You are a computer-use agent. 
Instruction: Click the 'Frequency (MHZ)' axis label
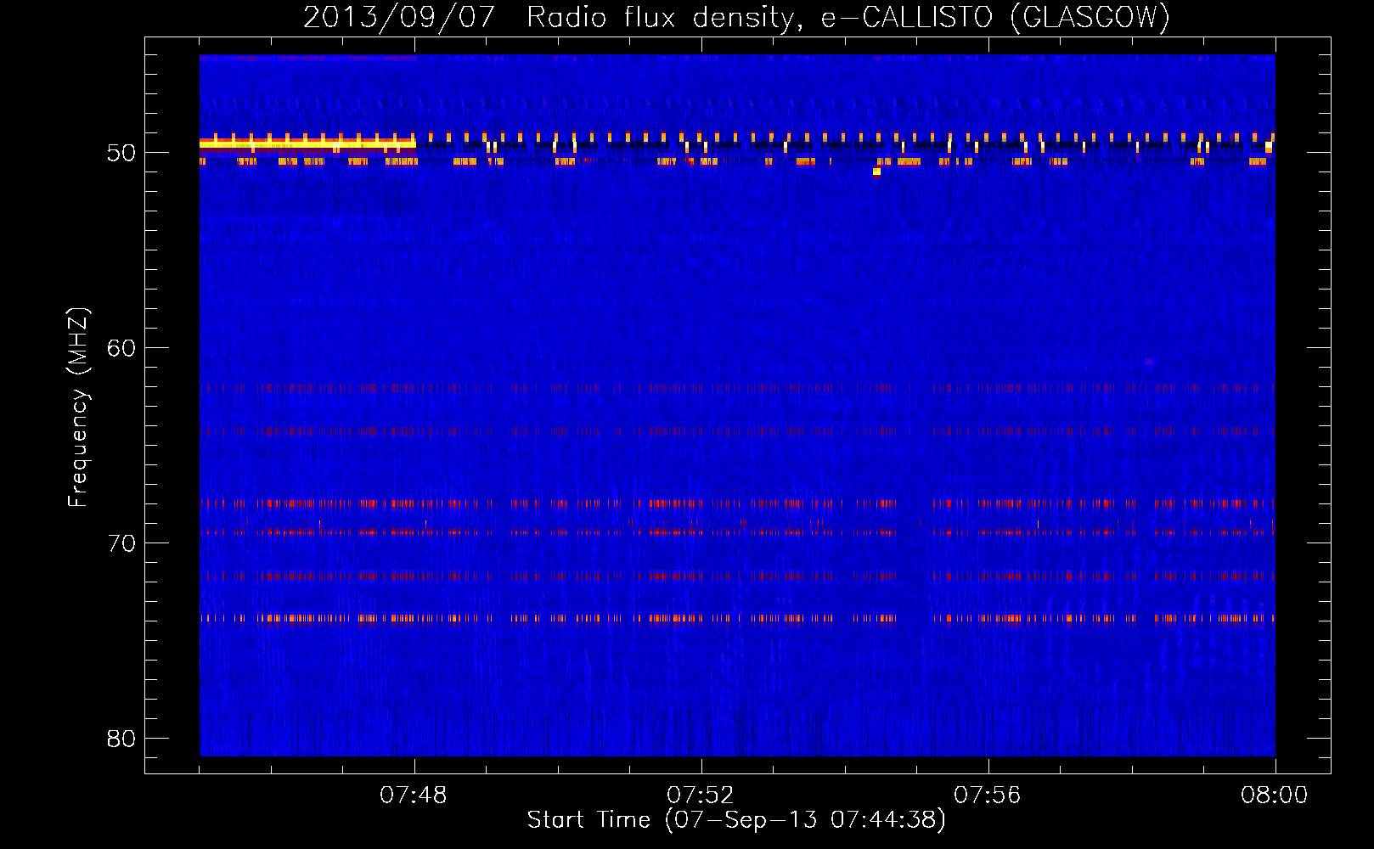(77, 408)
